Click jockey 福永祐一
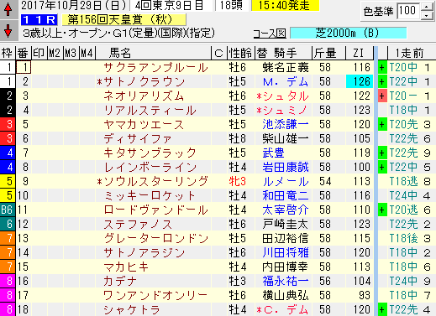Screen dimensions: 436x316 pyautogui.click(x=286, y=282)
